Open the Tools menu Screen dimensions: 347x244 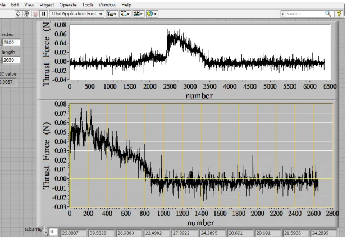88,4
